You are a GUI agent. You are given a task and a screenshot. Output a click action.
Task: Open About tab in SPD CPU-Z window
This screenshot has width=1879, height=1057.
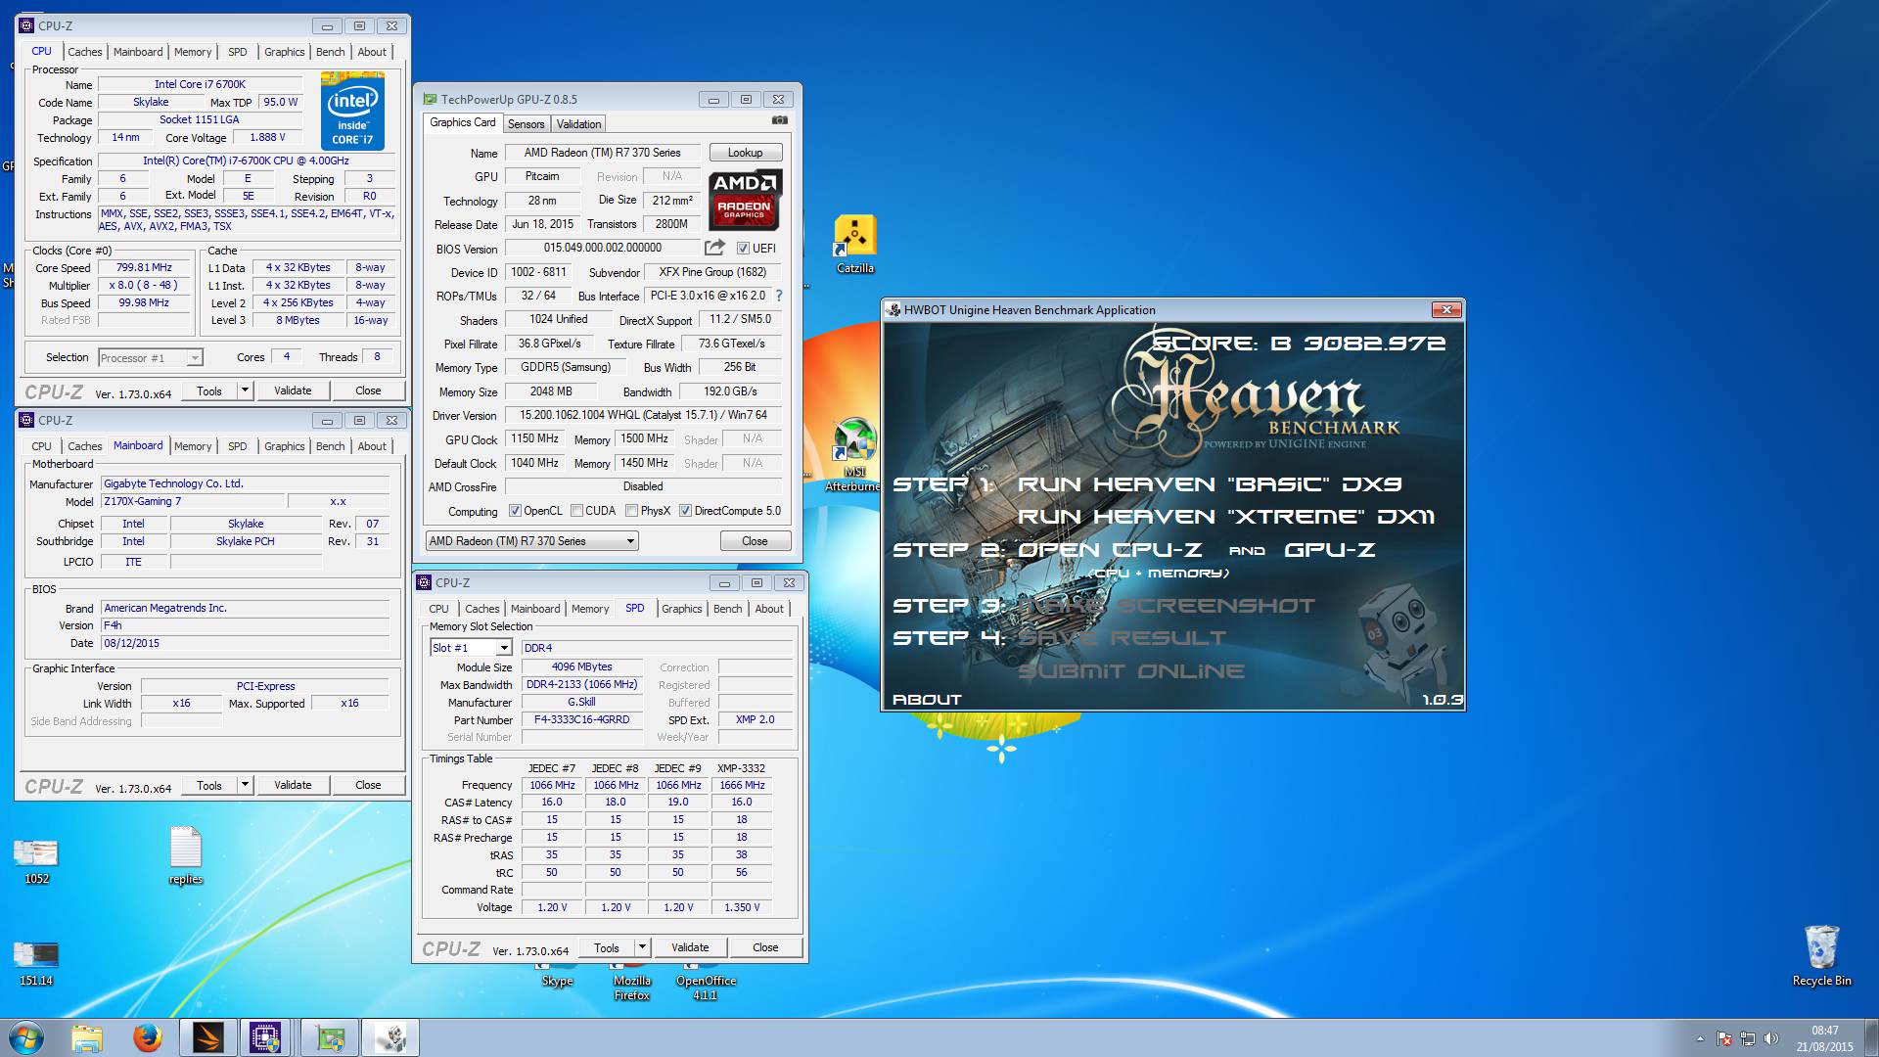click(x=769, y=609)
